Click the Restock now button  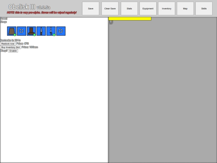click(8, 43)
